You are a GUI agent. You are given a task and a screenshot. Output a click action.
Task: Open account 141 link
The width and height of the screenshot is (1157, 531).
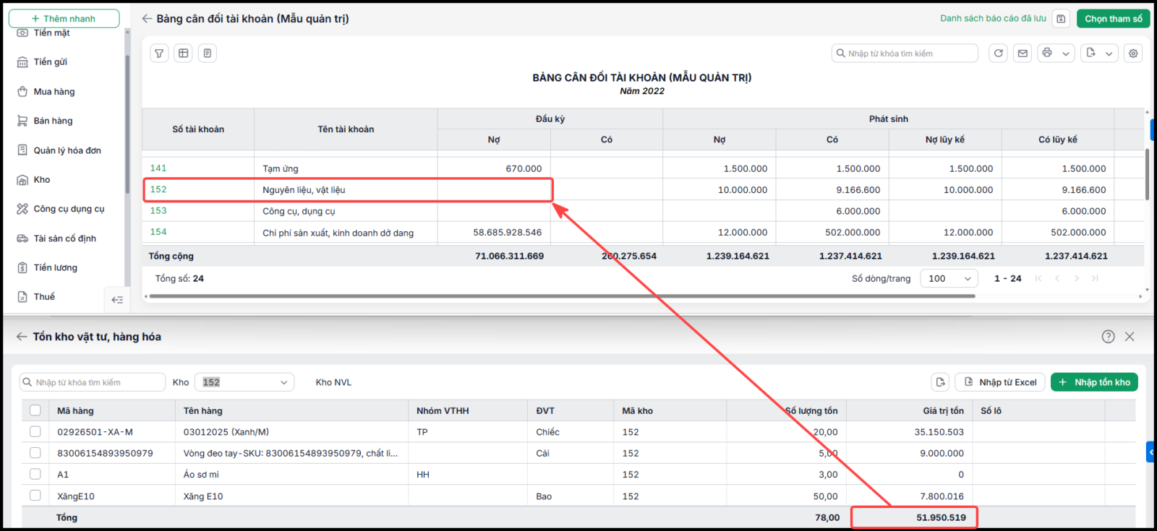pyautogui.click(x=158, y=168)
